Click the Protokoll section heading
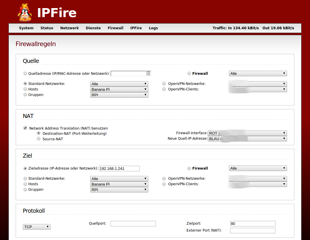The height and width of the screenshot is (240, 310). tap(34, 211)
